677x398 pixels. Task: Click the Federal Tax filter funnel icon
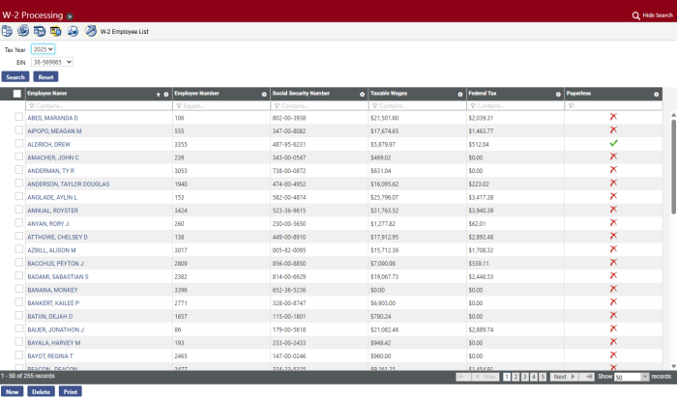point(472,105)
